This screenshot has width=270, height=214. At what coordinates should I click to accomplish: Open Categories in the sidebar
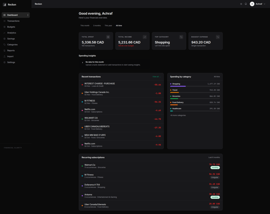tap(16, 44)
